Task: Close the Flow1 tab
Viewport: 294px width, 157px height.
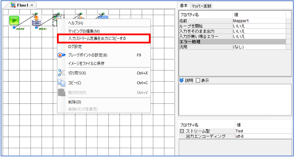Action: point(32,5)
